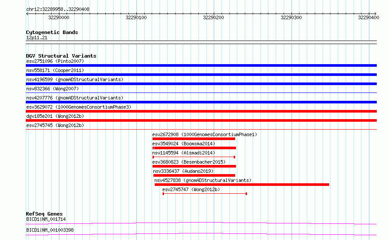Open esv3629072 1000GenomesConsortiumPhase3 label

click(x=79, y=107)
